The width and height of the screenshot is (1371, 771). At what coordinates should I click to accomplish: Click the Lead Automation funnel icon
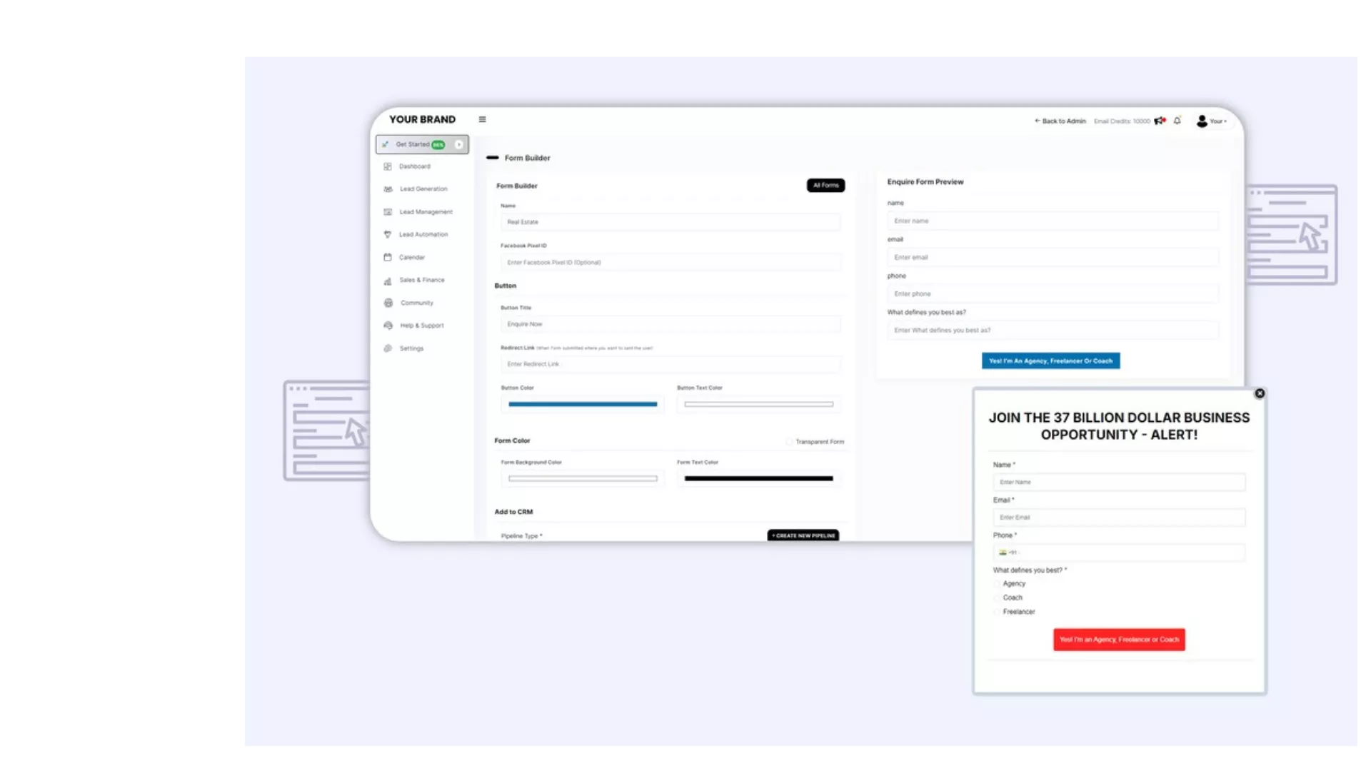[388, 235]
